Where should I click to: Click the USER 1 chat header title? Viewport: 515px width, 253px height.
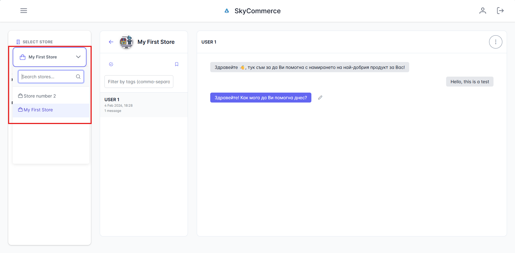pos(209,42)
